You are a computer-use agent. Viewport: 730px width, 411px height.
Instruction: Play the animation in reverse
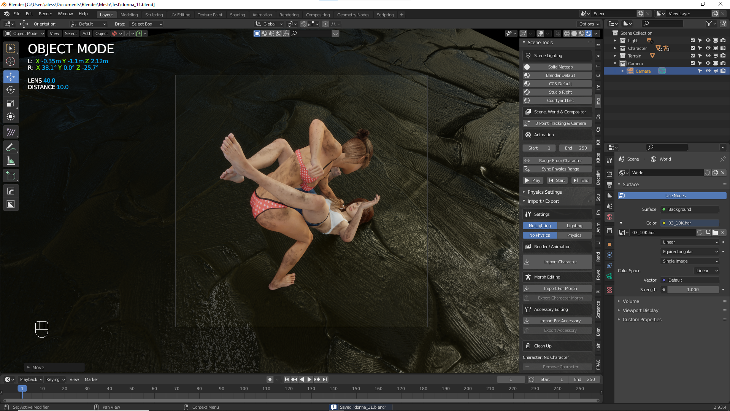point(302,379)
